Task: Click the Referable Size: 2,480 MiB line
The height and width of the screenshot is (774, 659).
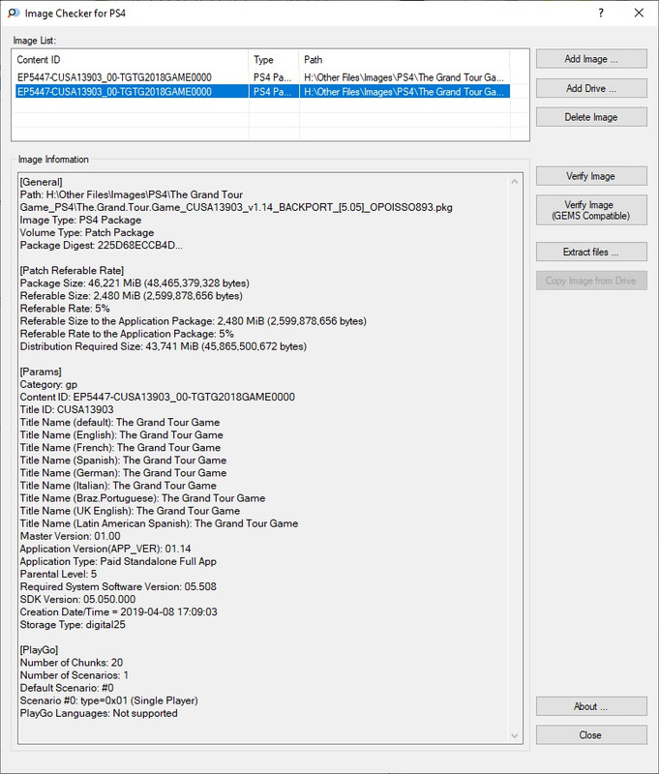Action: coord(132,296)
